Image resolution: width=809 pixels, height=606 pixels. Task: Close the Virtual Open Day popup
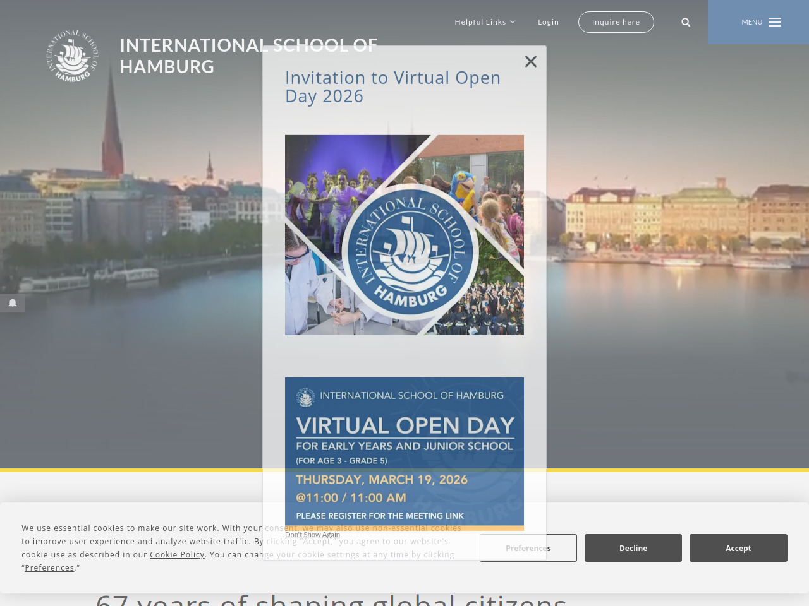(530, 61)
